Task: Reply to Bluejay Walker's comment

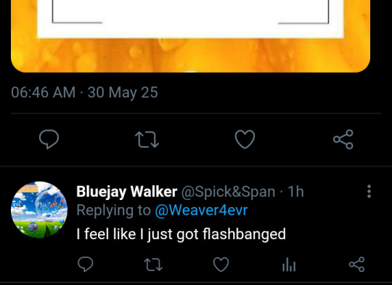Action: (x=86, y=264)
